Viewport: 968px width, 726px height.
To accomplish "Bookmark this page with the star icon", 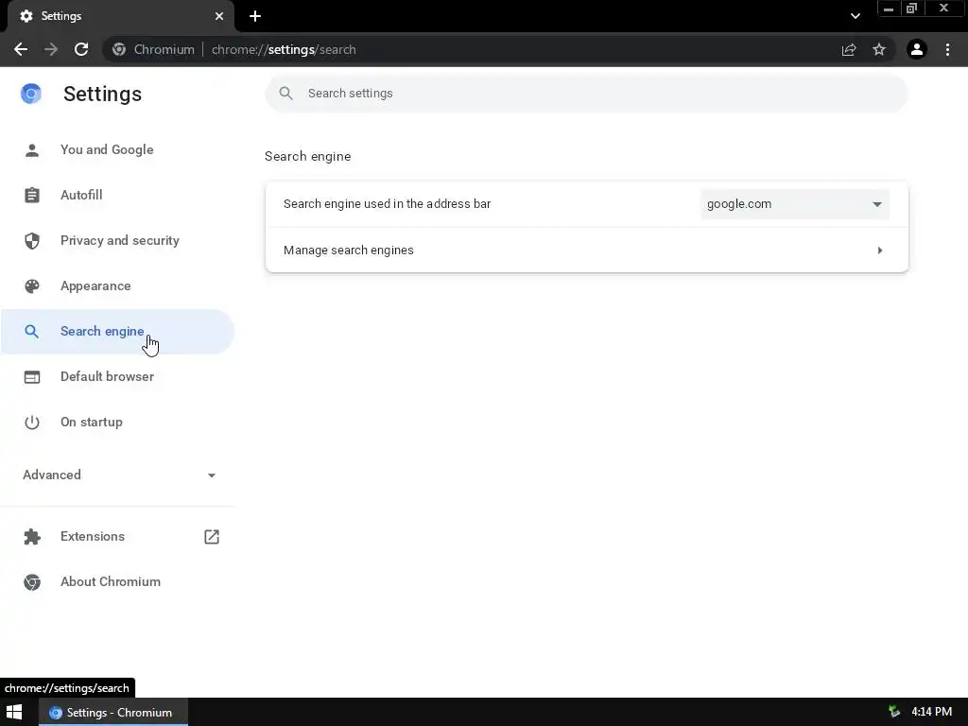I will (x=879, y=49).
